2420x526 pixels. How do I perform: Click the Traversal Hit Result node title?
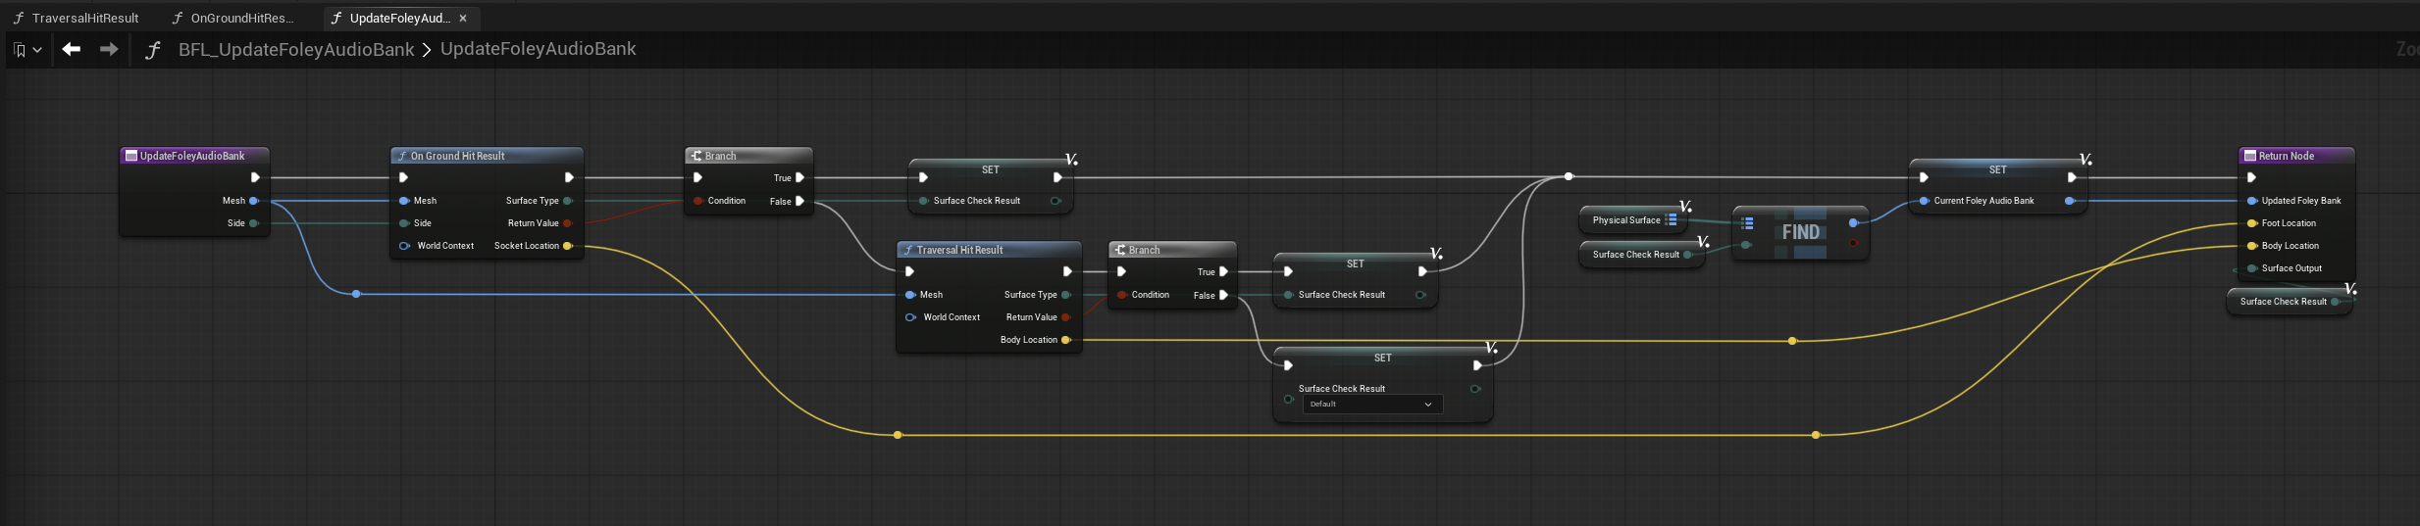click(989, 250)
